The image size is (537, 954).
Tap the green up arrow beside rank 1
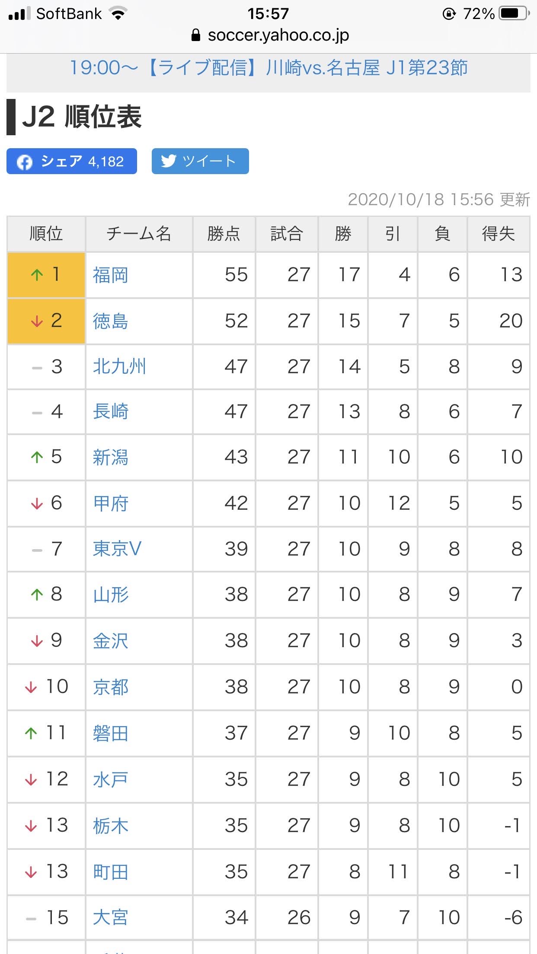pyautogui.click(x=37, y=275)
